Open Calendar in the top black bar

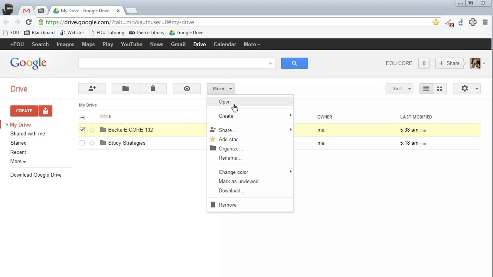point(225,44)
